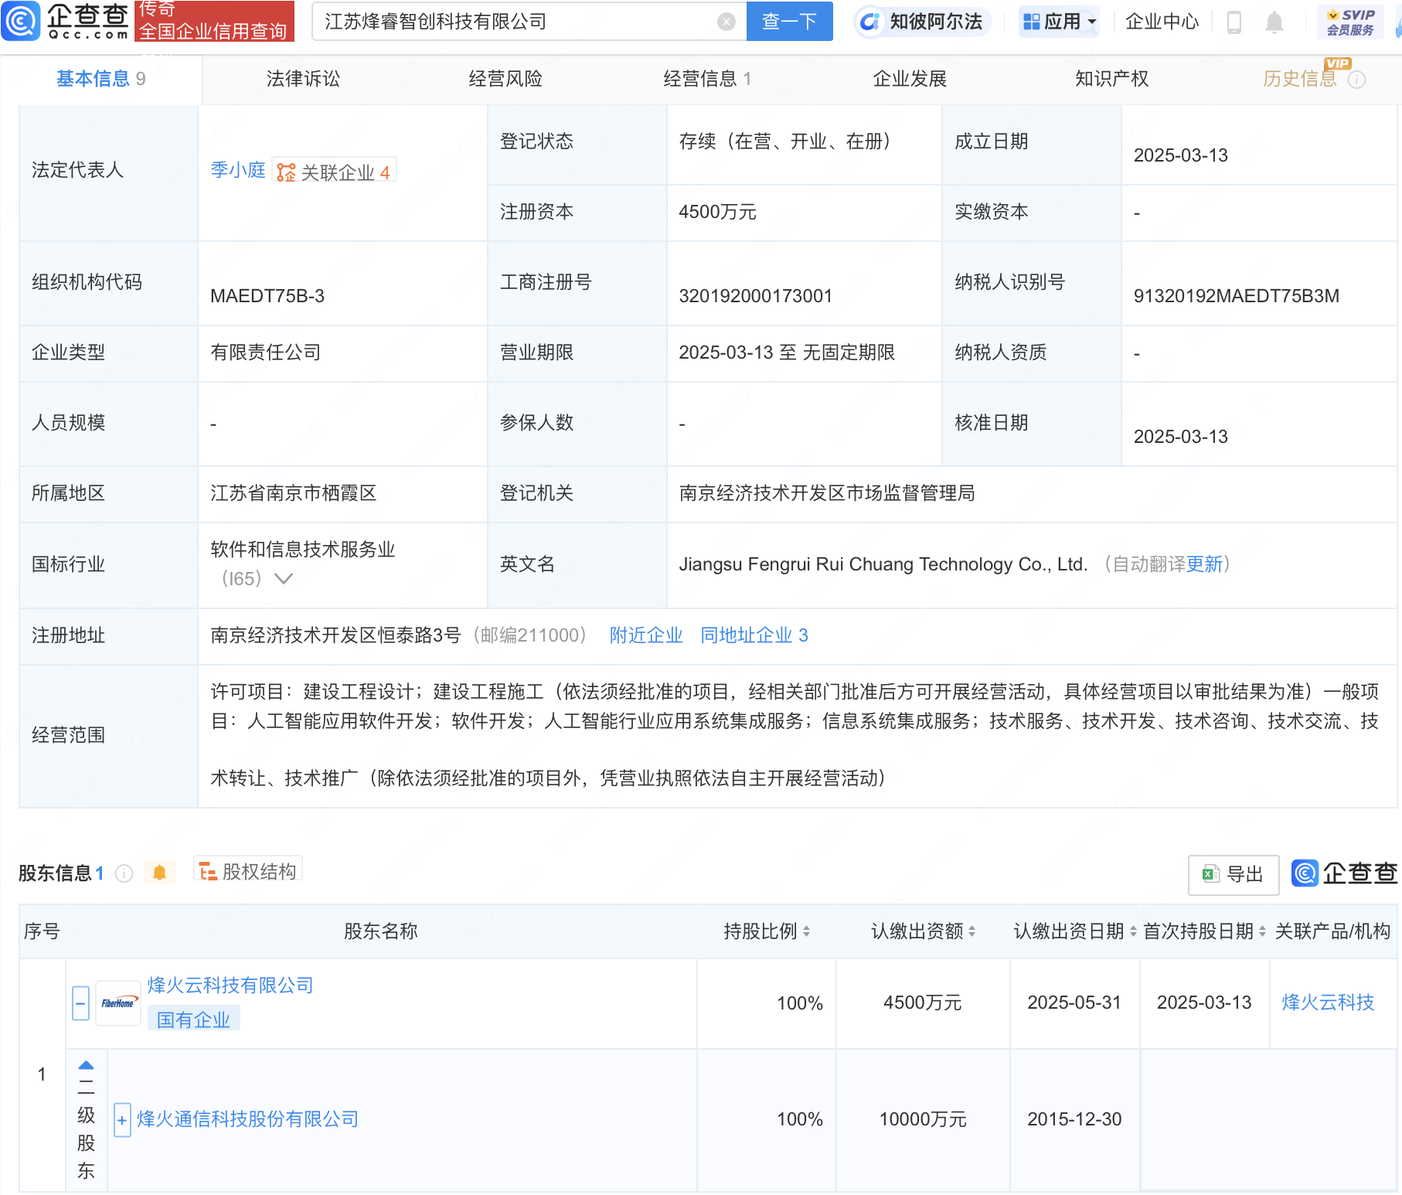
Task: View 关联企业 4 of 季小庭
Action: pos(334,172)
